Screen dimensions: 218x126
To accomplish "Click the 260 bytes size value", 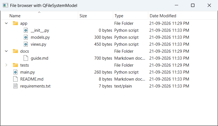I will pos(103,72).
